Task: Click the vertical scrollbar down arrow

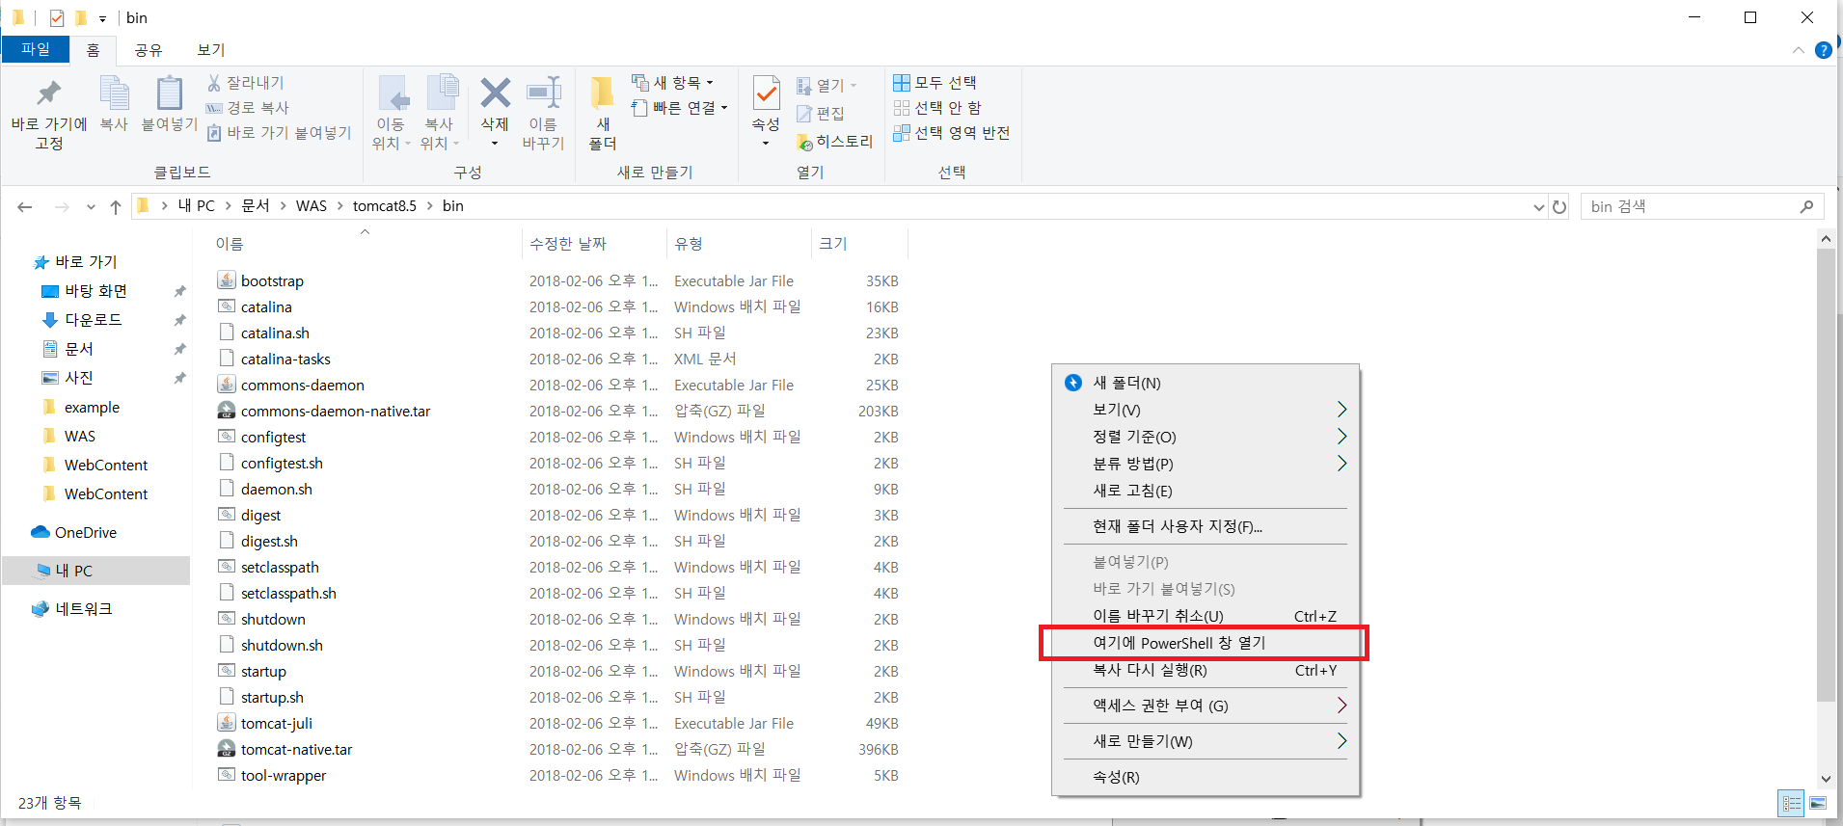Action: point(1826,779)
